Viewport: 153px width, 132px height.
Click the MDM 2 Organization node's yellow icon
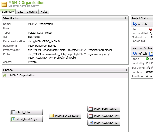point(52,116)
